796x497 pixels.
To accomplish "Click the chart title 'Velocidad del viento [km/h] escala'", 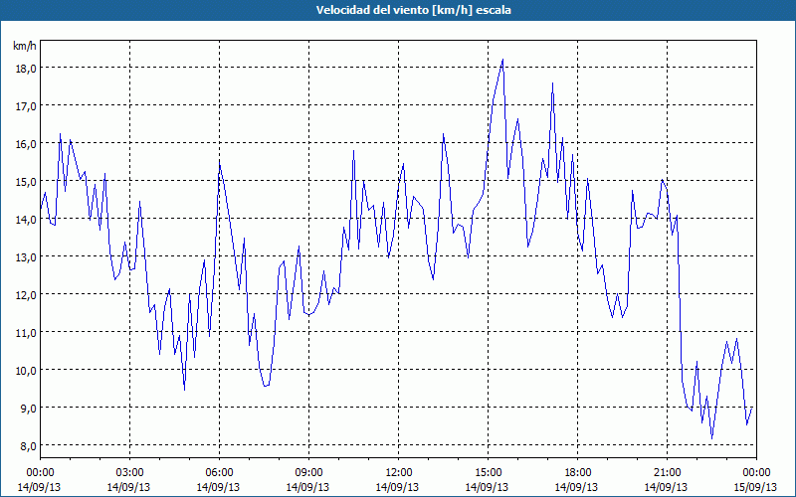I will [413, 10].
